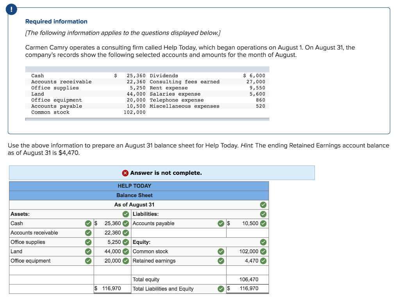Select the Land amount 44,000 field
Image resolution: width=400 pixels, height=304 pixels.
112,251
